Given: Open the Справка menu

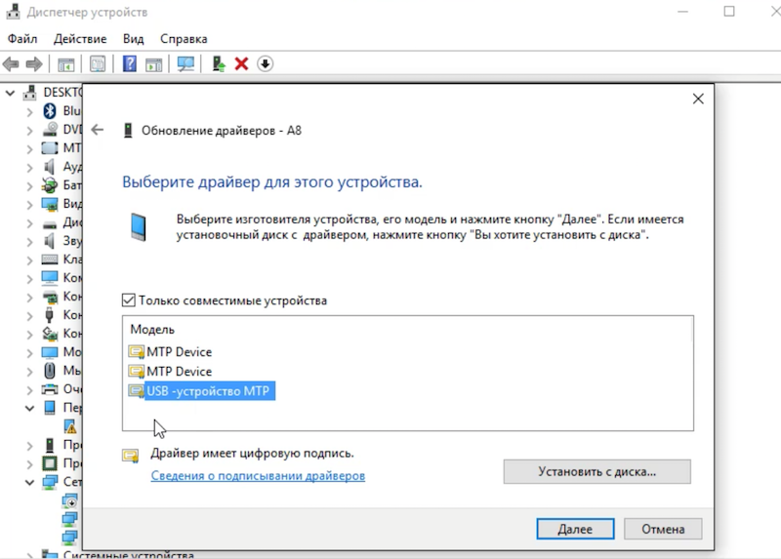Looking at the screenshot, I should [184, 39].
